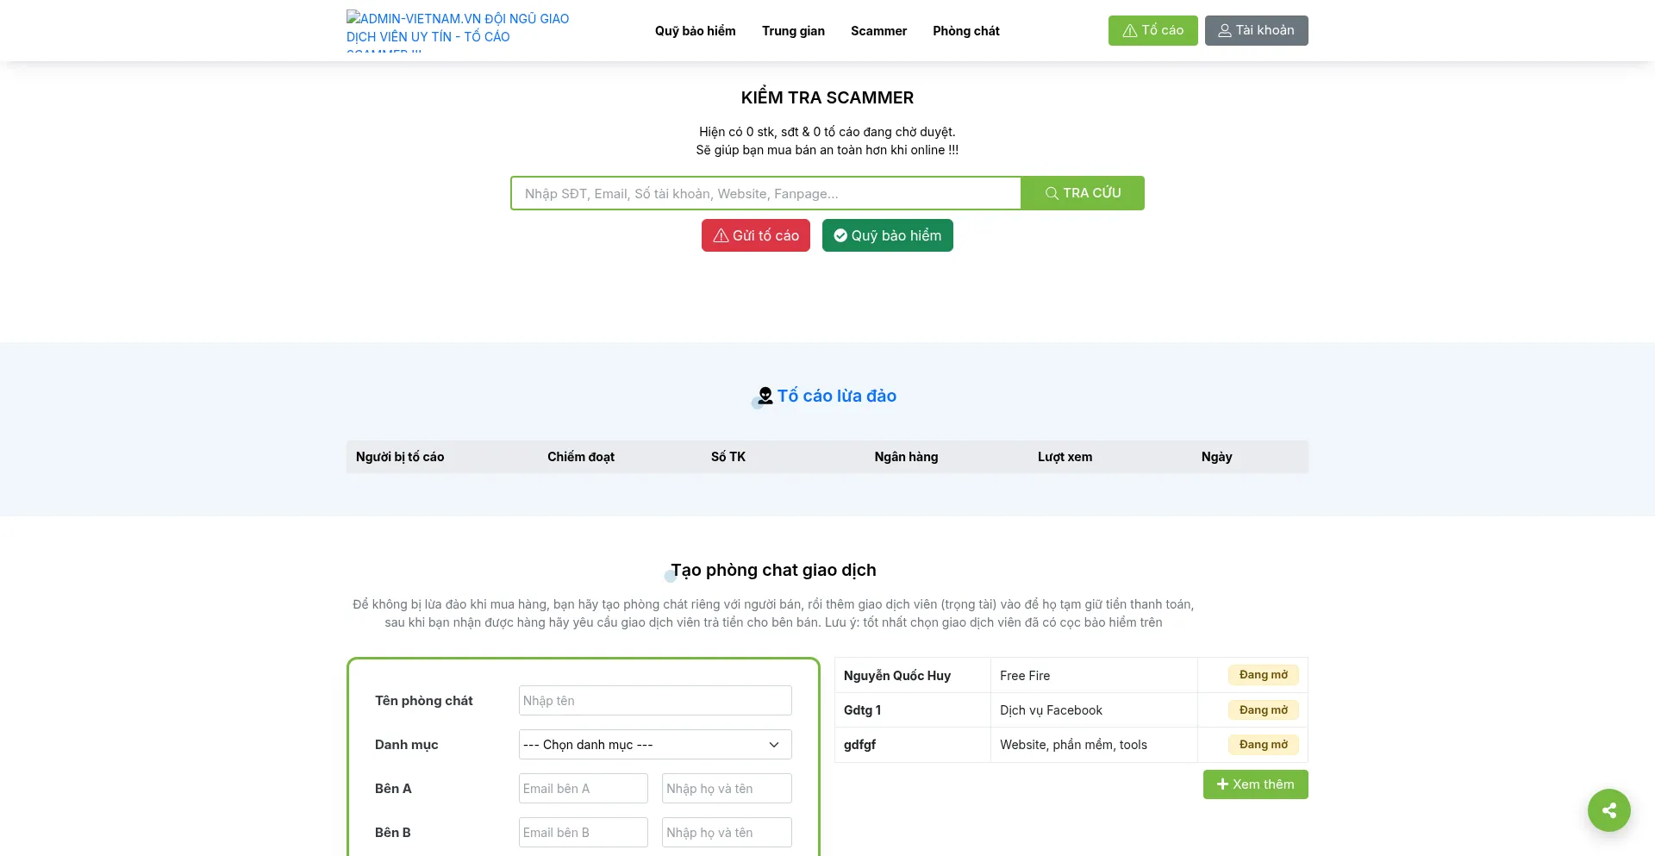
Task: Click the Email bên B input
Action: coord(583,833)
